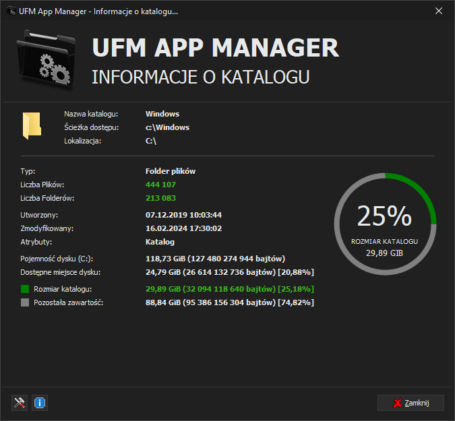
Task: Click the 'Pozostała zawartość:' legend label
Action: (69, 302)
